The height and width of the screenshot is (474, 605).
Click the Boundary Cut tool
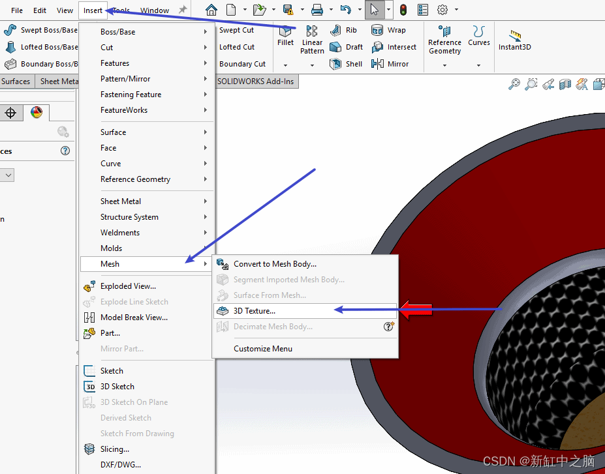tap(242, 64)
